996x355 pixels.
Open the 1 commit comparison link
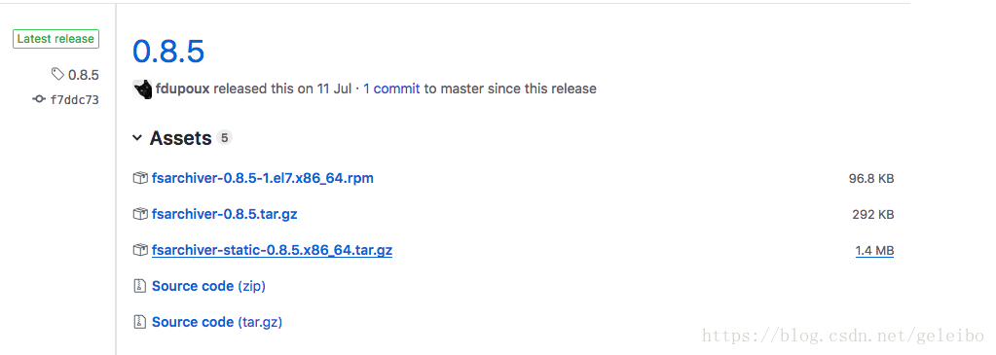pyautogui.click(x=391, y=89)
